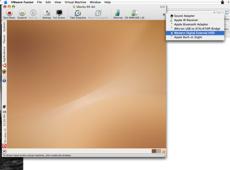Image resolution: width=230 pixels, height=170 pixels.
Task: Open the Virtual Machine menu
Action: [75, 2]
